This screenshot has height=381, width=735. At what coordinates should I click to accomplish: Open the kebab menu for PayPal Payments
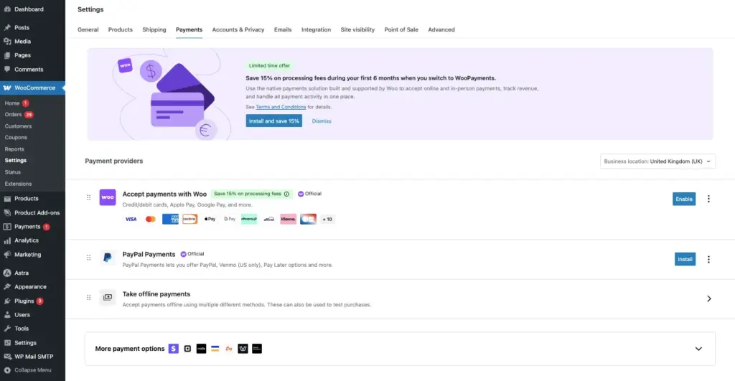(x=708, y=259)
